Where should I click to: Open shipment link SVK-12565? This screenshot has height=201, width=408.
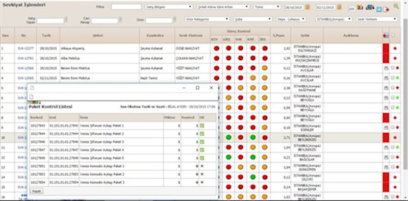[25, 78]
